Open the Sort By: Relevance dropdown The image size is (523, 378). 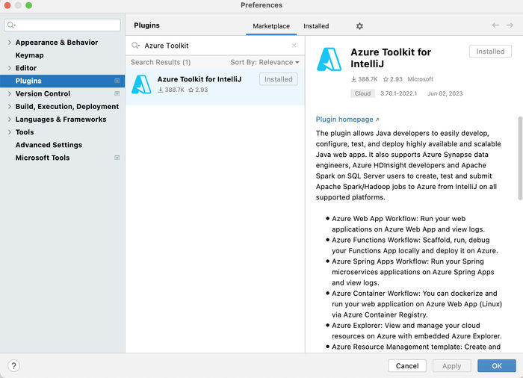point(264,63)
